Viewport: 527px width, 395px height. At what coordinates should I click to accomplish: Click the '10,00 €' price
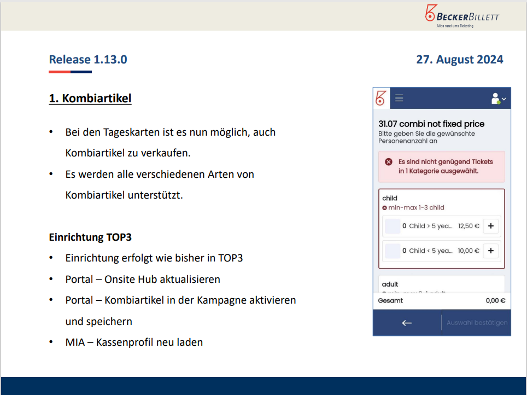coord(469,251)
